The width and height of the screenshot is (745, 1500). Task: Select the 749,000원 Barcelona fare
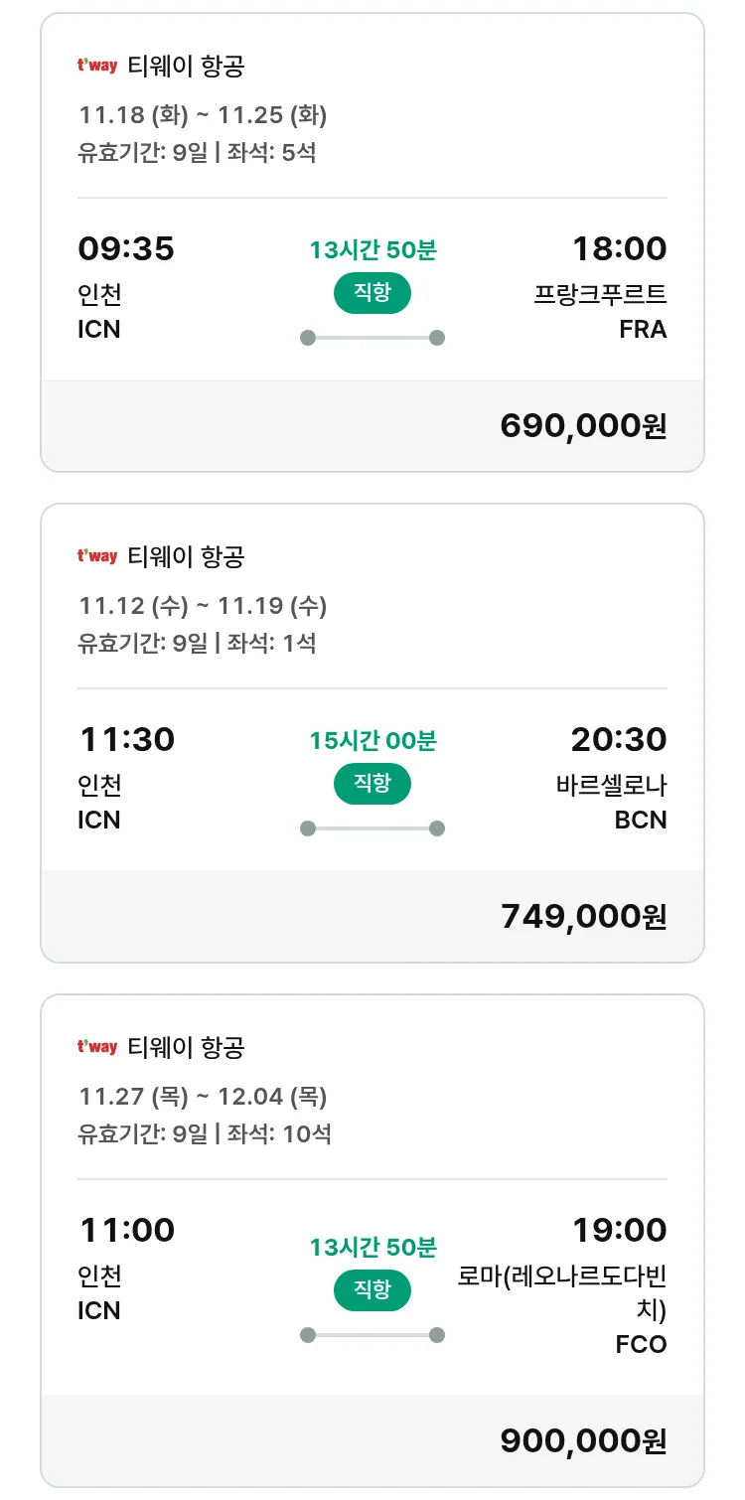pos(583,916)
